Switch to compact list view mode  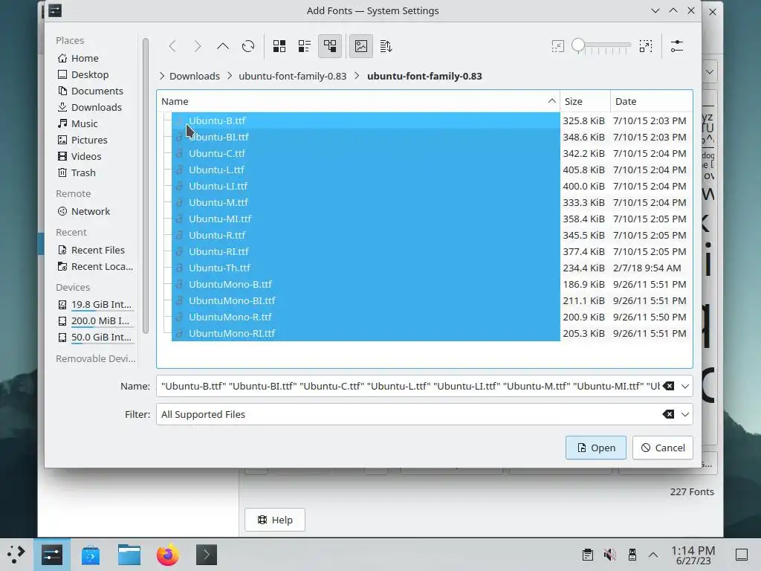305,46
